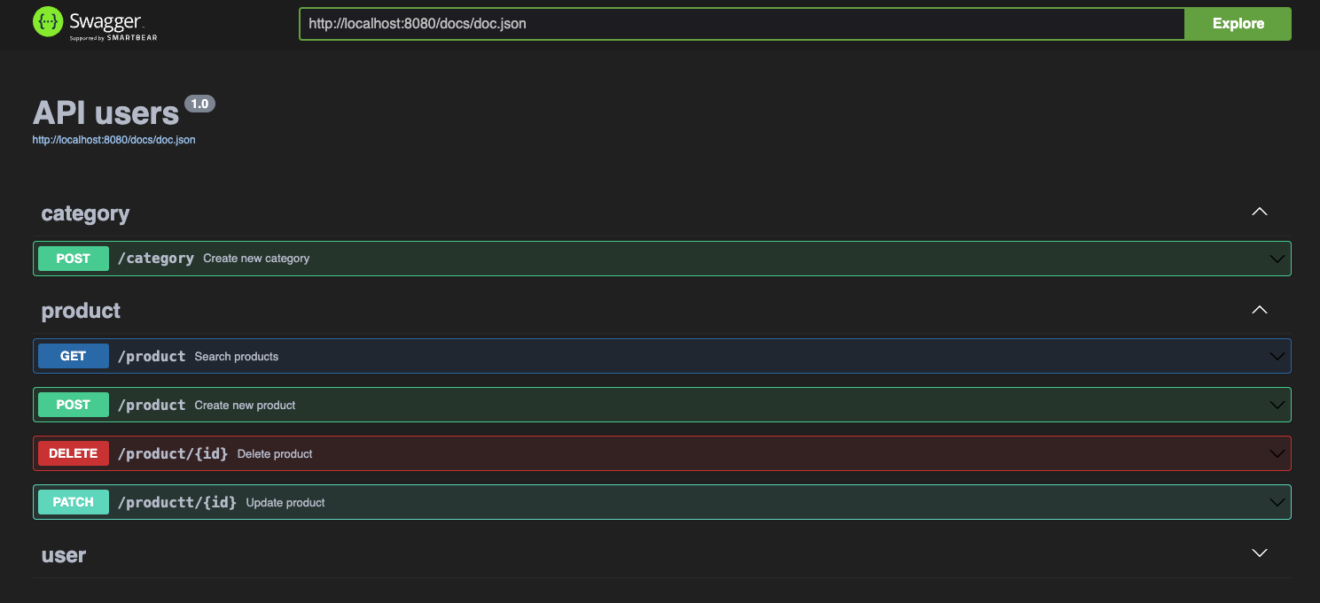Screen dimensions: 1320x603
Task: Expand the user section using its chevron
Action: 1259,553
